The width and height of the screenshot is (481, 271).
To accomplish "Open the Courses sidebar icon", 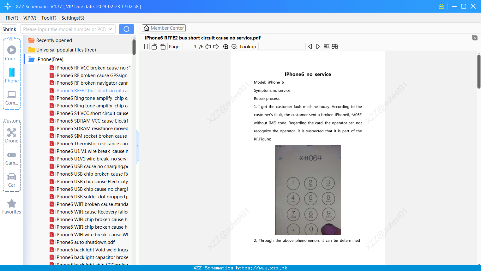I will click(x=12, y=53).
